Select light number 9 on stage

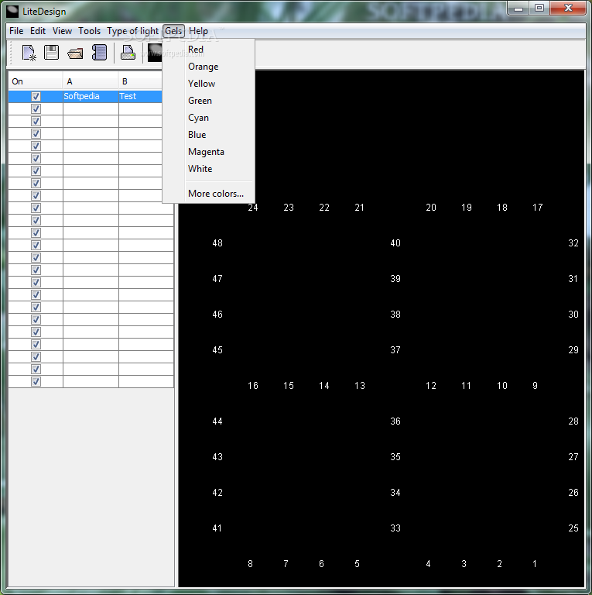point(535,386)
